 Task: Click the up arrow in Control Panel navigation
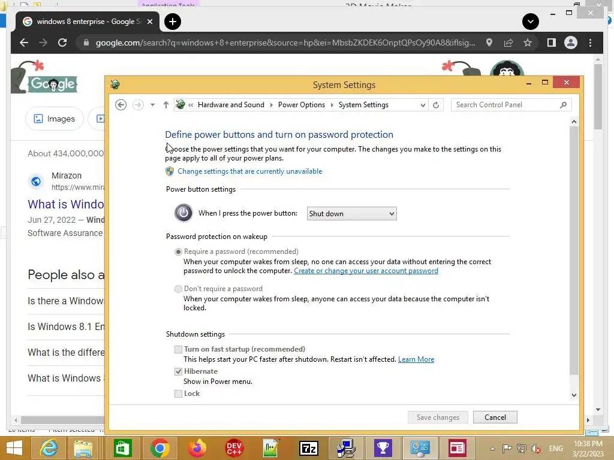click(x=165, y=105)
